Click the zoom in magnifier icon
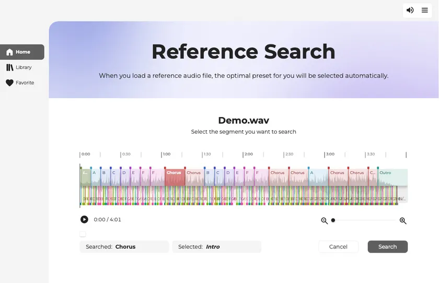Viewport: 439px width, 283px height. [403, 221]
